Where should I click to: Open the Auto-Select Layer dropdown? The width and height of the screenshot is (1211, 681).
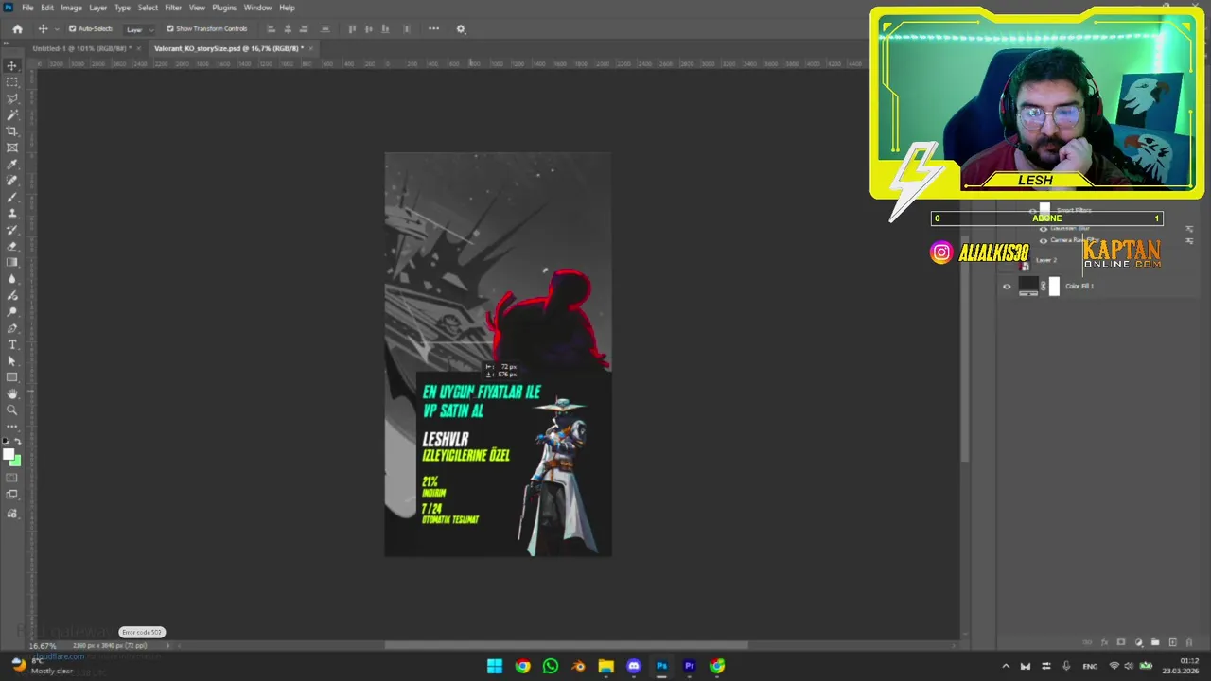(138, 28)
